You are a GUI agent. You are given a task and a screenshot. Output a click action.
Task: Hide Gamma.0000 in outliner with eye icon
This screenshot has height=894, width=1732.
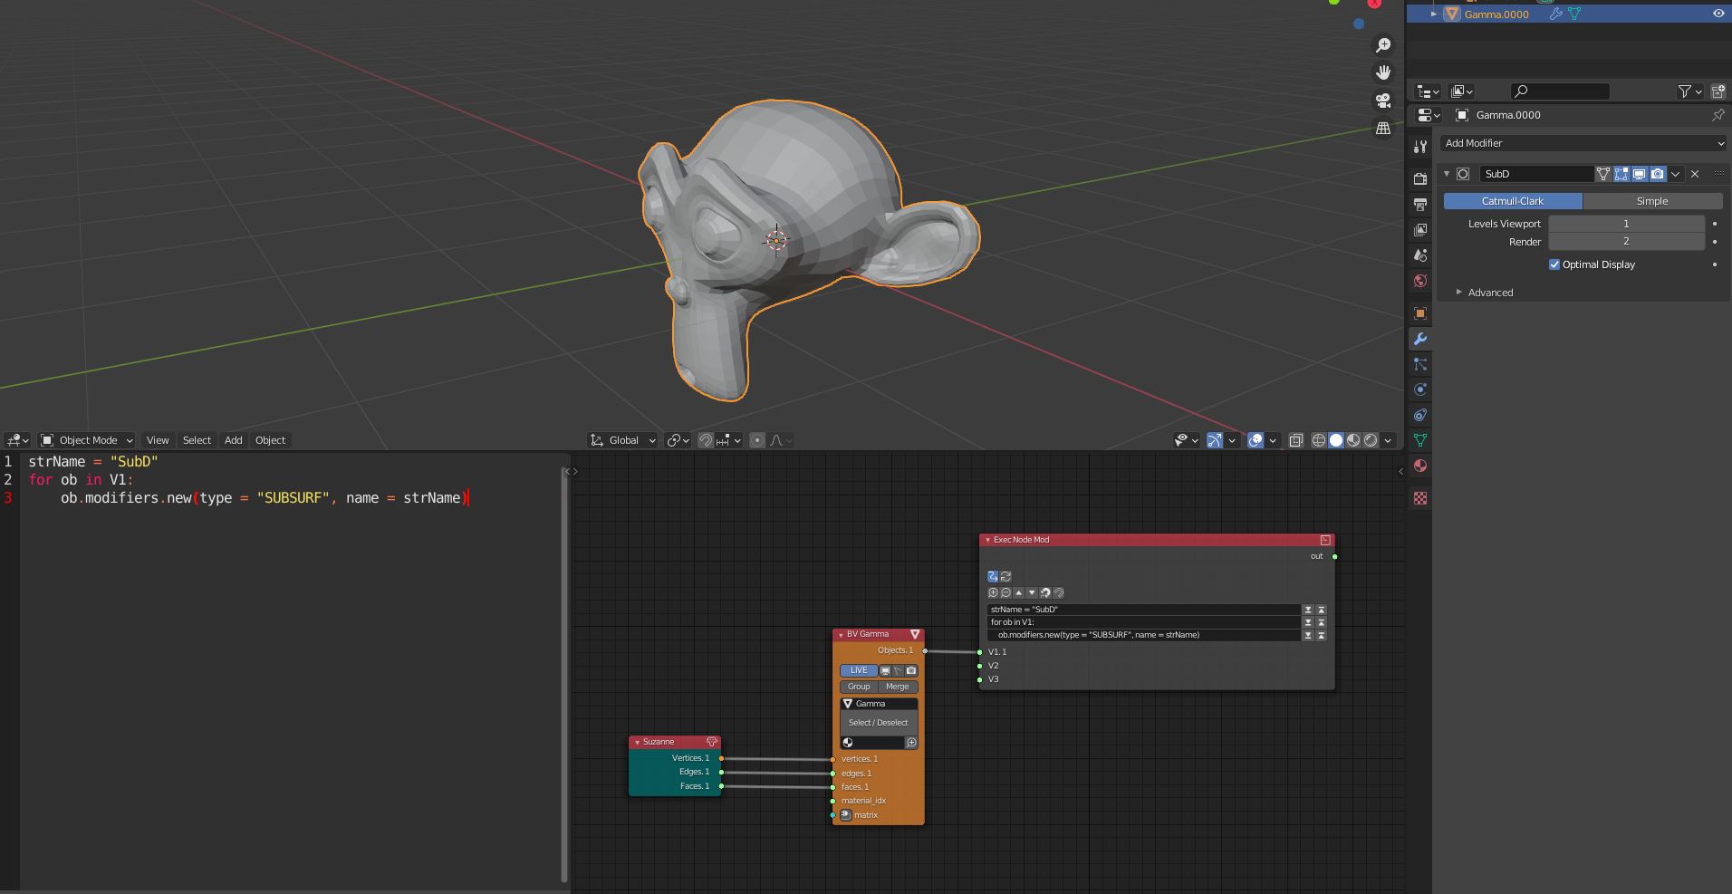[x=1718, y=14]
